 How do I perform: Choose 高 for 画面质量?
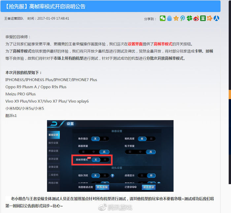coord(104,152)
